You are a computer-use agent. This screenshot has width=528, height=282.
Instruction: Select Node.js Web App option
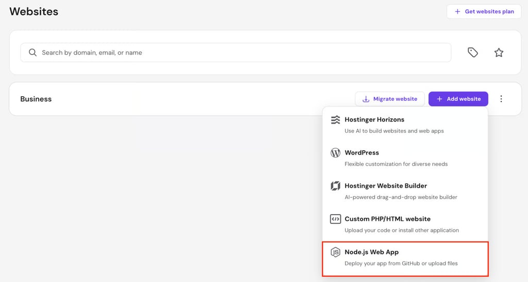(x=405, y=259)
